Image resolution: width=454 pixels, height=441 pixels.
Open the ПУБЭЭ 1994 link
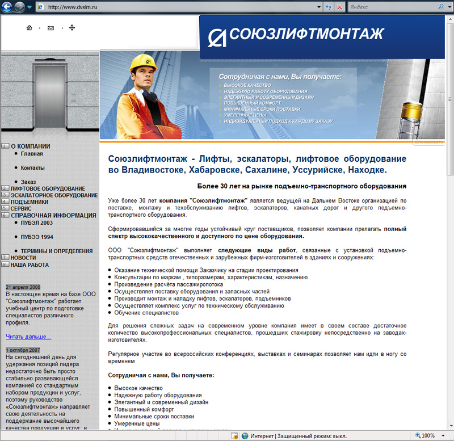(37, 237)
